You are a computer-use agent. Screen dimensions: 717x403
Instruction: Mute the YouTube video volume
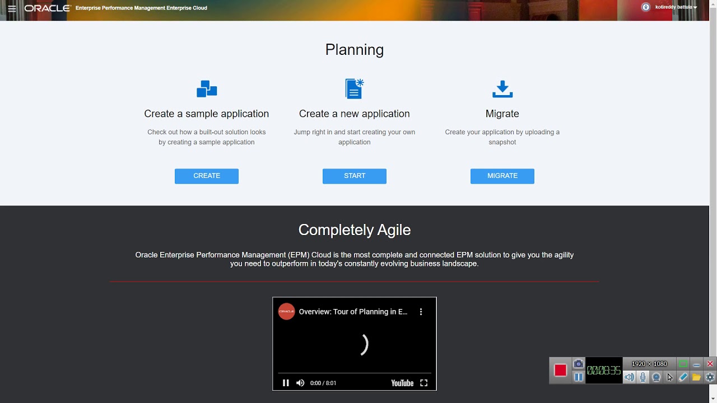tap(300, 383)
